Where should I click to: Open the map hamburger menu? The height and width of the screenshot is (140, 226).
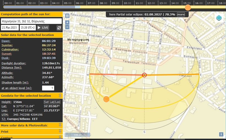(x=67, y=16)
